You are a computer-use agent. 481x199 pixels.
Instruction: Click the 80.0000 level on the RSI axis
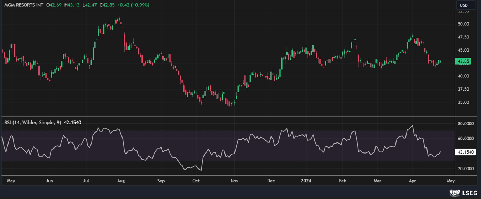[x=465, y=124]
